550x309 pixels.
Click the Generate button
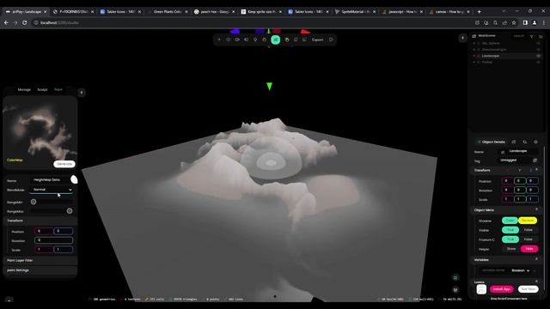coord(64,164)
